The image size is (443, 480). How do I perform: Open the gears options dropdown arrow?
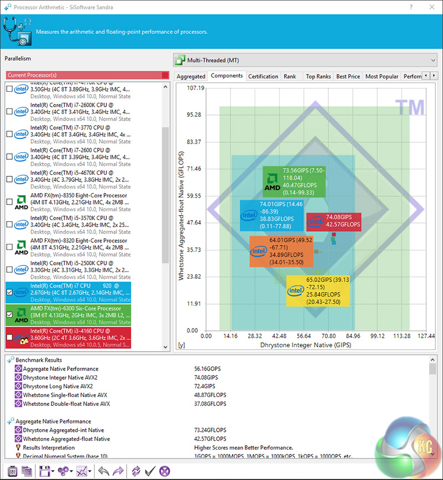(x=71, y=471)
